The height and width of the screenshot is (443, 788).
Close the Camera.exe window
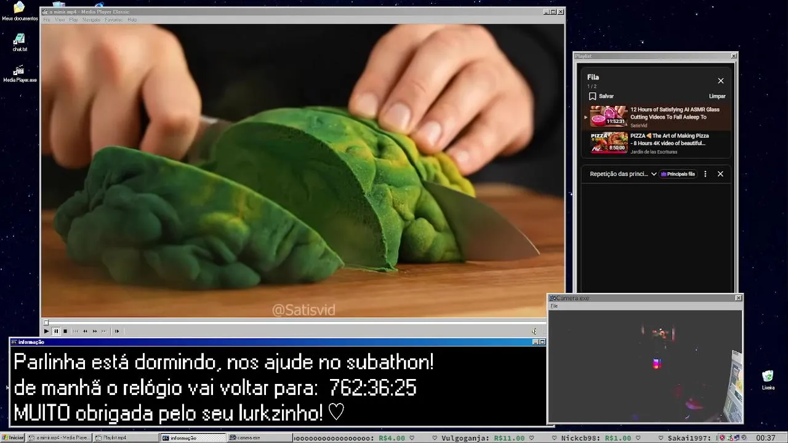[739, 298]
